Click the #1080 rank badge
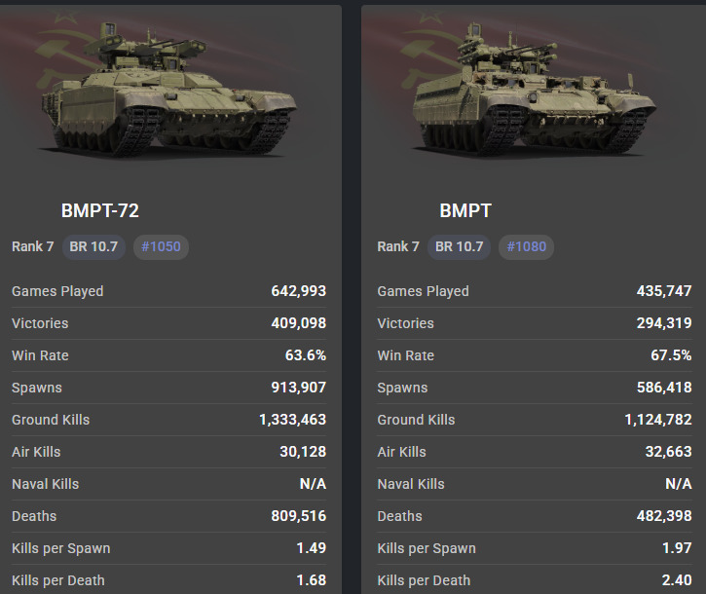Image resolution: width=706 pixels, height=594 pixels. click(x=526, y=246)
